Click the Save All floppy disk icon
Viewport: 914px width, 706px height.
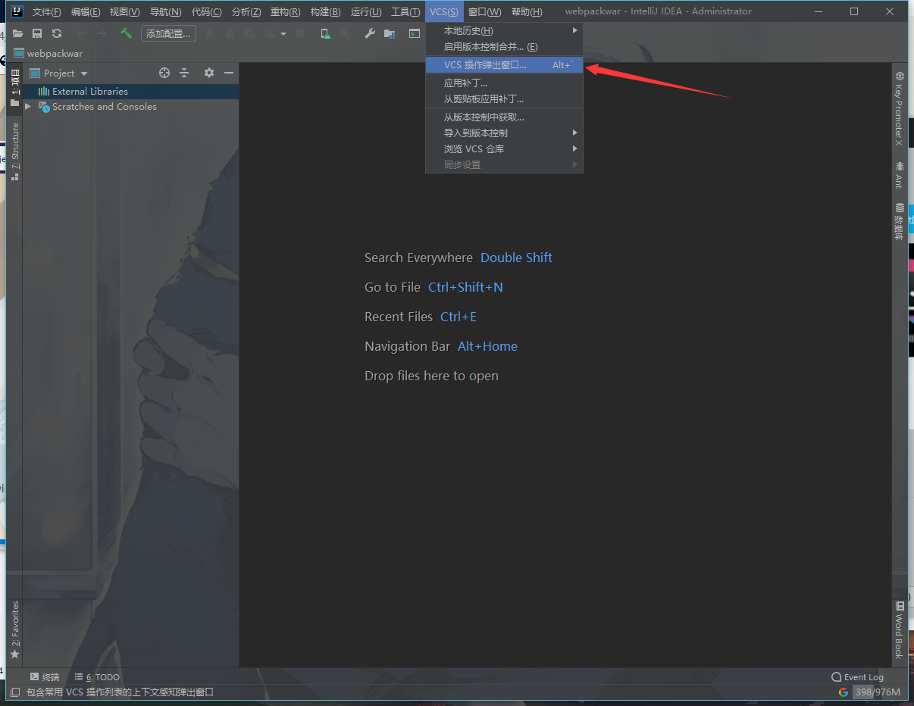point(37,33)
